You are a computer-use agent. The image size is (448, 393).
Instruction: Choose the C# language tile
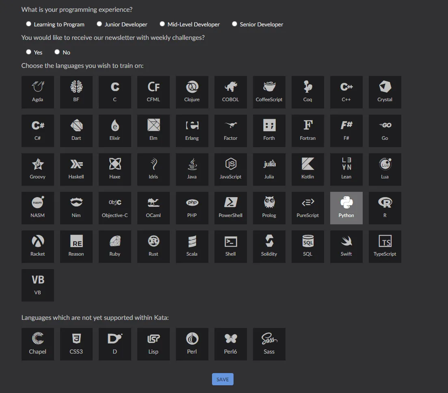pyautogui.click(x=38, y=131)
